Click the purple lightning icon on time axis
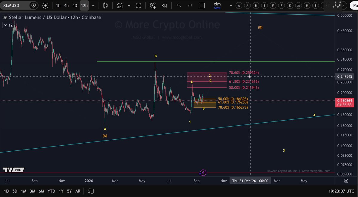This screenshot has height=197, width=358. point(203,173)
